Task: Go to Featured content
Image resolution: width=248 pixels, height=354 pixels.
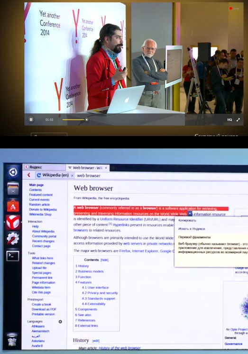Action: click(41, 195)
